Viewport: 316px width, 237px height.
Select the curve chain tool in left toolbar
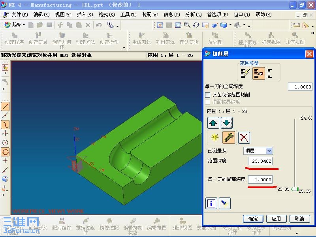point(5,125)
